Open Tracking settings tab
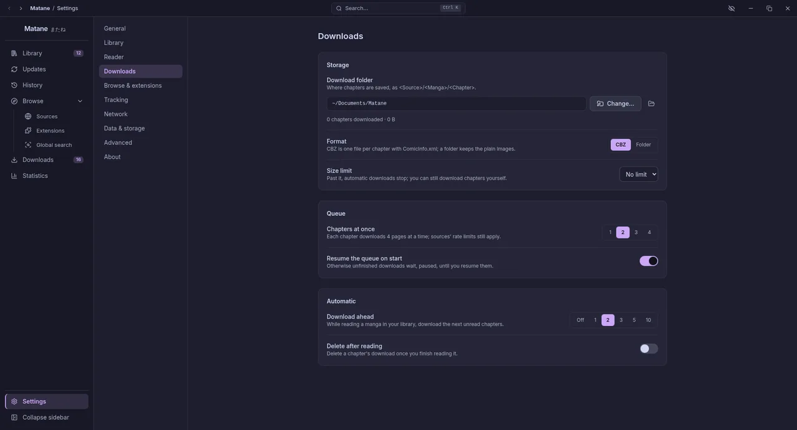The height and width of the screenshot is (430, 797). pos(141,100)
